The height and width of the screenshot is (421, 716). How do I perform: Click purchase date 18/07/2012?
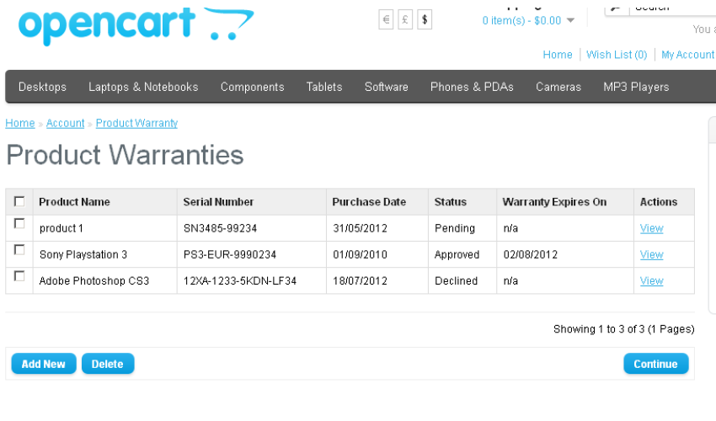click(x=360, y=281)
